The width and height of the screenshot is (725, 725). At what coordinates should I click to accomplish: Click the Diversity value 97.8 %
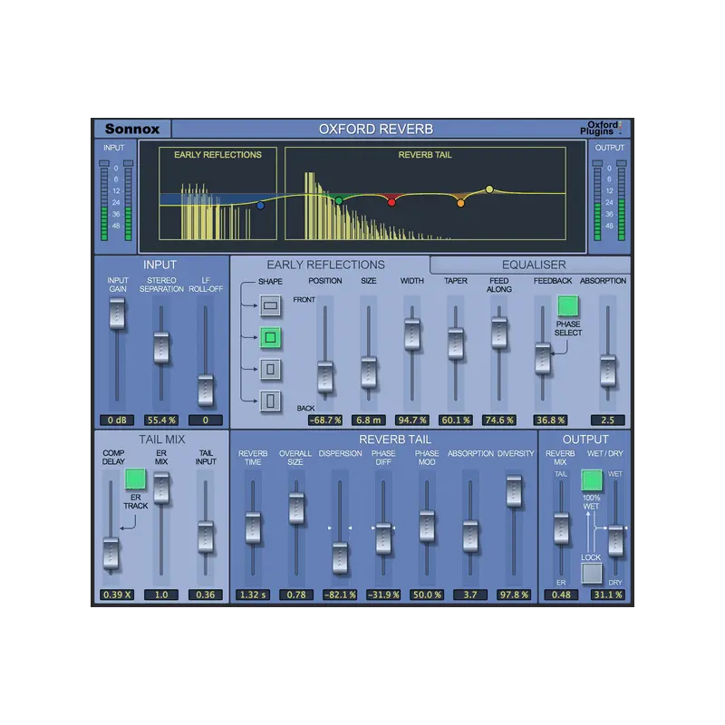514,595
